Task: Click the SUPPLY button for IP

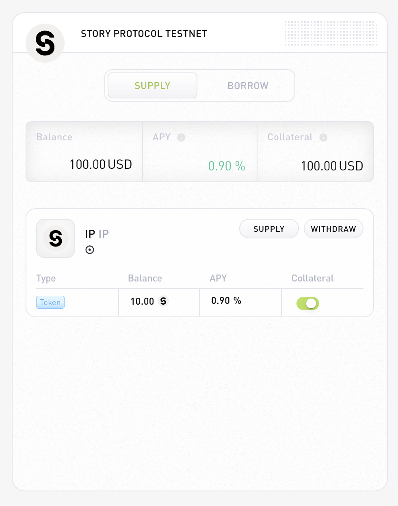Action: [x=269, y=229]
